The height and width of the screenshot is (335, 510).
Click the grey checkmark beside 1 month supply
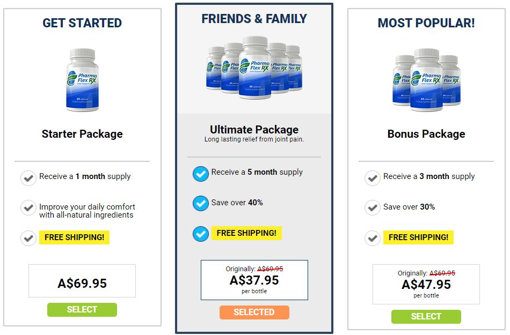click(28, 178)
